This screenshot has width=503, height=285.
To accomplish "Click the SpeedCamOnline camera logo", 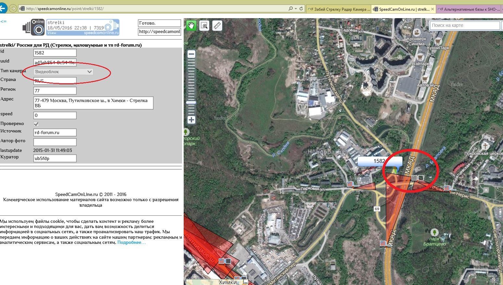I will click(34, 27).
